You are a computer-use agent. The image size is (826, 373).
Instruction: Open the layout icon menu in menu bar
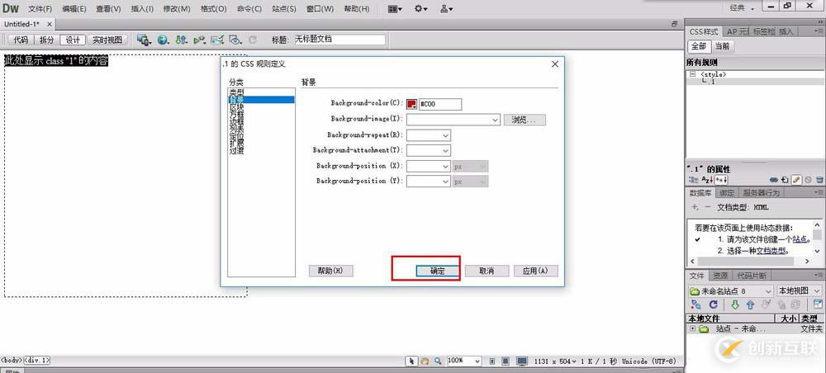pos(395,9)
